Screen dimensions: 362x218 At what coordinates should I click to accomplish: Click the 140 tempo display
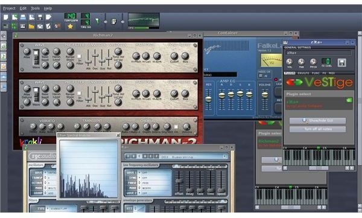pos(71,16)
